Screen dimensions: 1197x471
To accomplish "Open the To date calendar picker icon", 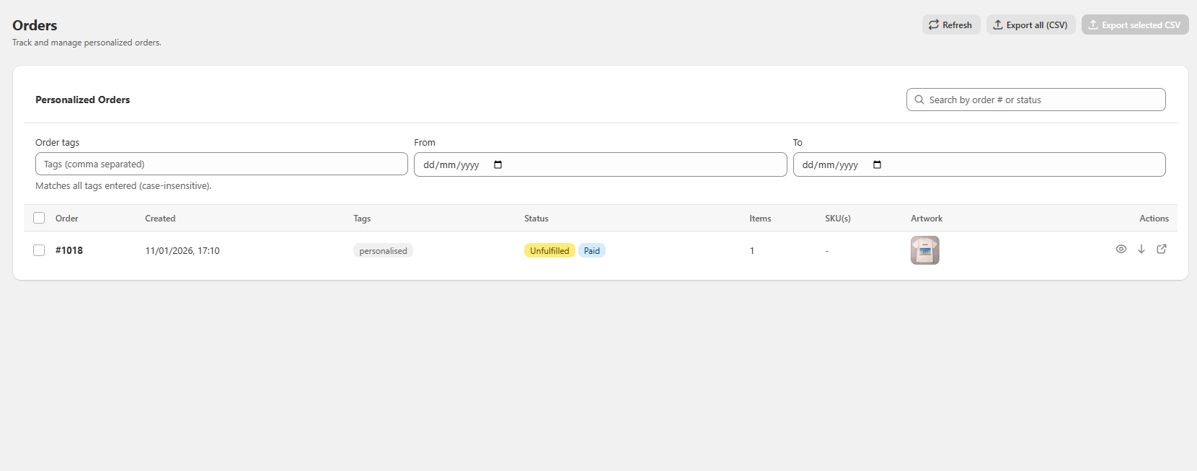I will [x=877, y=164].
